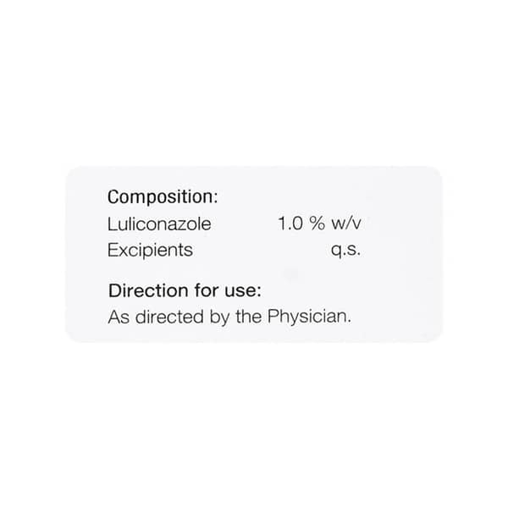
Task: Select the word "Luliconazole"
Action: pyautogui.click(x=159, y=225)
